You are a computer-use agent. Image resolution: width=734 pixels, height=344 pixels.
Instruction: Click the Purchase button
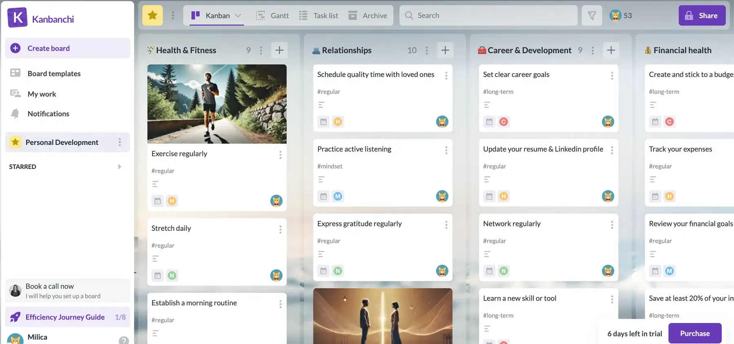click(x=695, y=333)
